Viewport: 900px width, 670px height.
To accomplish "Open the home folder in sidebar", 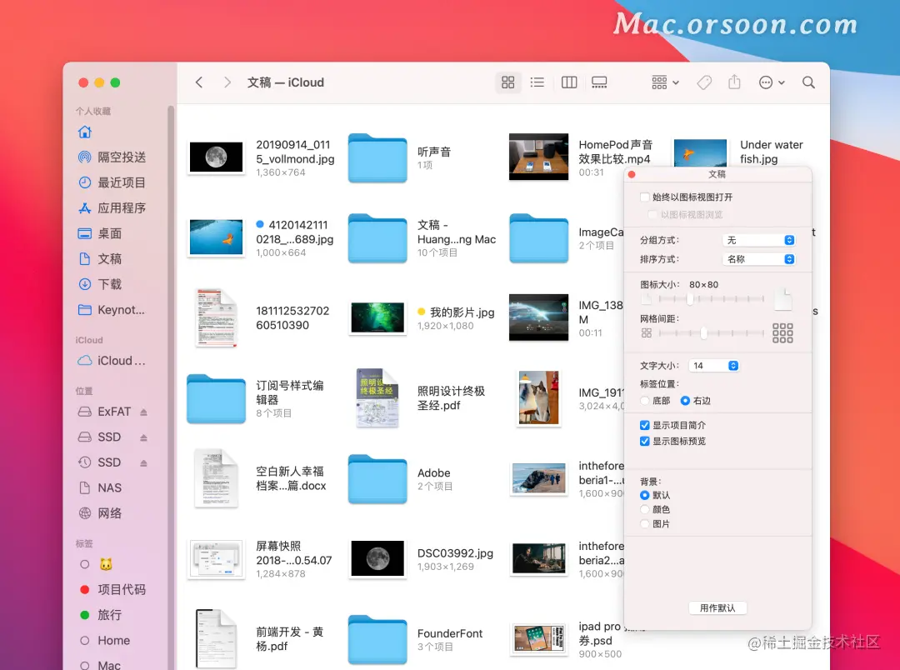I will [x=85, y=132].
